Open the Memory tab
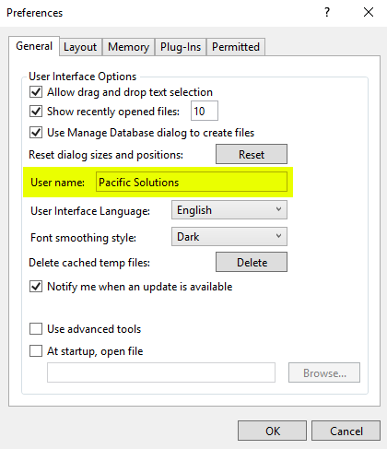 click(128, 47)
